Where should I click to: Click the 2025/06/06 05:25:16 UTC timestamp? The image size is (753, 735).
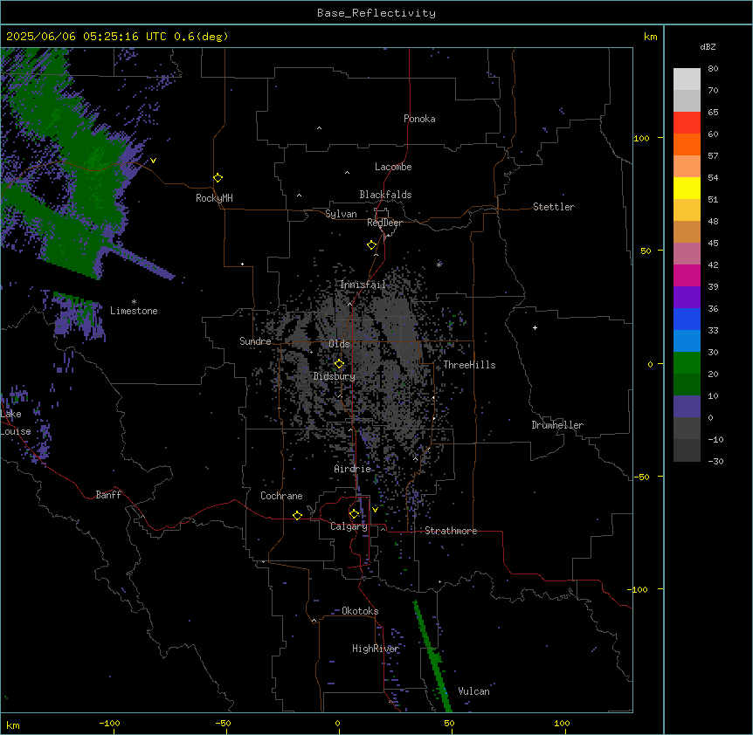(87, 37)
